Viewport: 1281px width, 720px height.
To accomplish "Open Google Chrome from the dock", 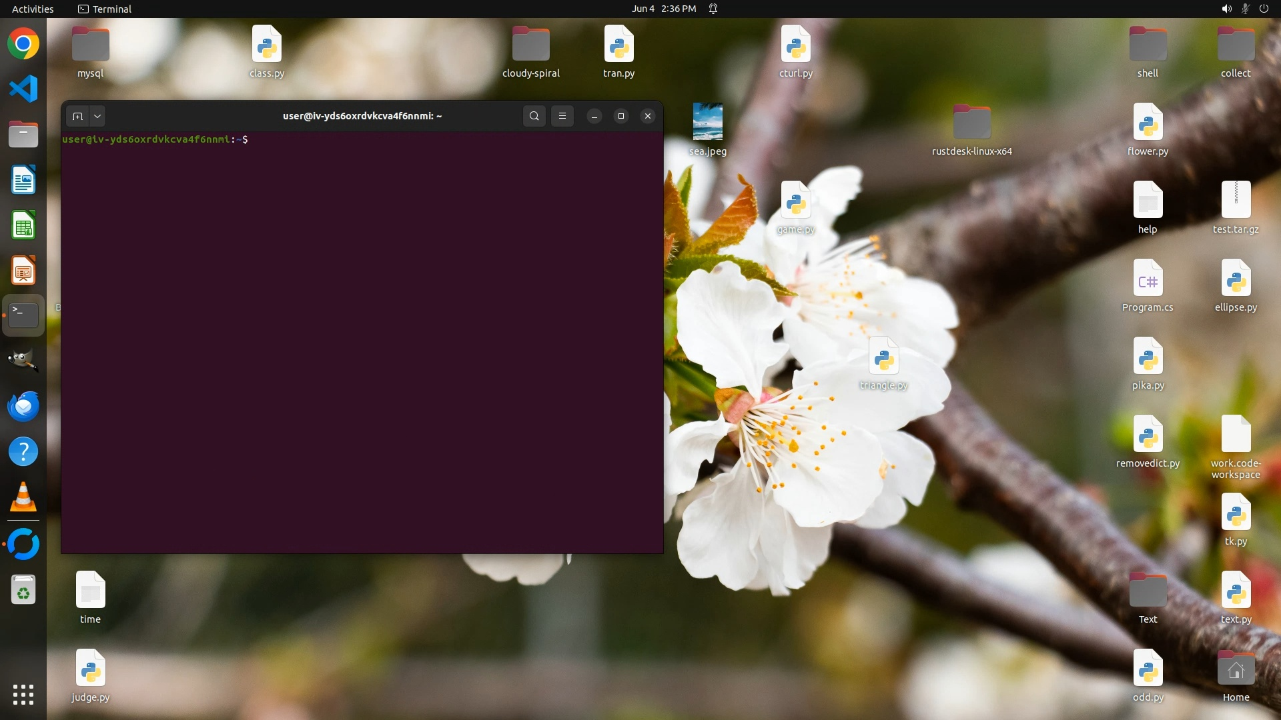I will (x=23, y=44).
